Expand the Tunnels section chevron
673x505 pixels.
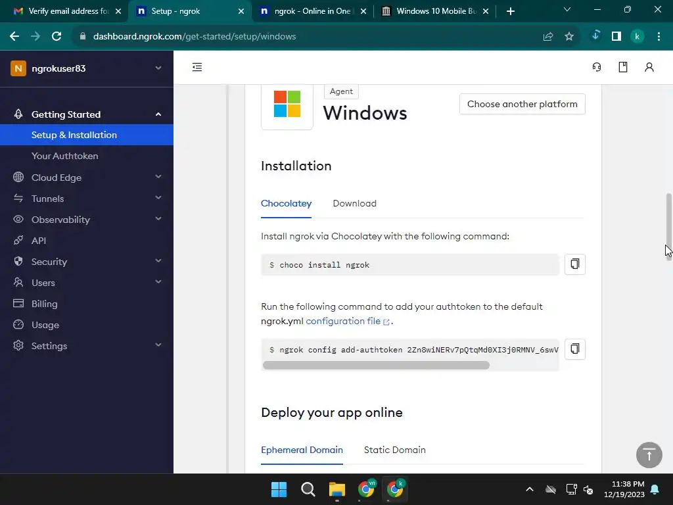coord(158,197)
